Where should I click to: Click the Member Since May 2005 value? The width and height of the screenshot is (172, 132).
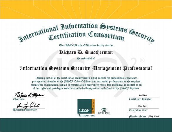point(153,116)
